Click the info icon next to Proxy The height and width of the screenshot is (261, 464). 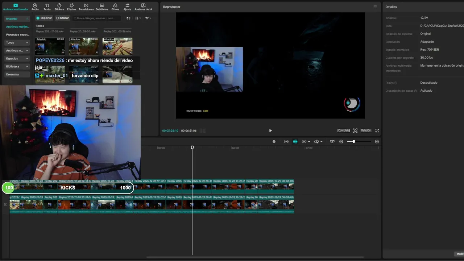[396, 83]
